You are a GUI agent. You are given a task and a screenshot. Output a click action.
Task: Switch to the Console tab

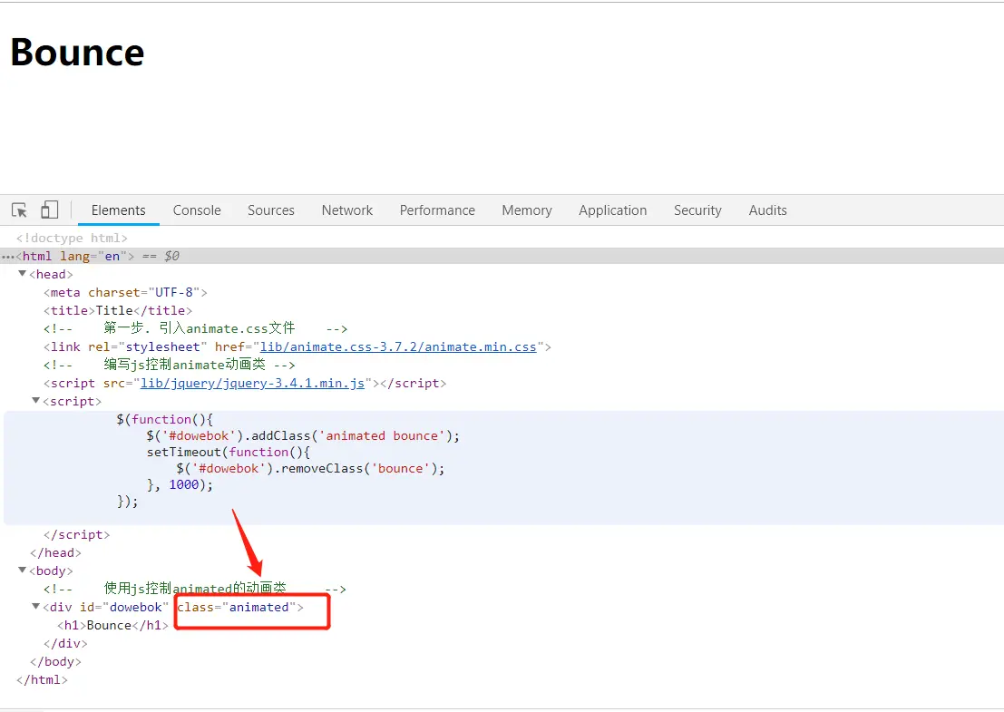point(197,210)
